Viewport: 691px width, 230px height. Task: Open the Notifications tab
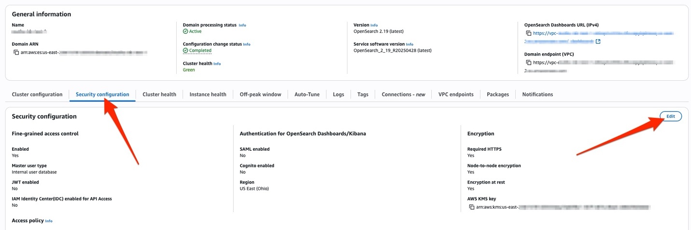click(x=537, y=95)
